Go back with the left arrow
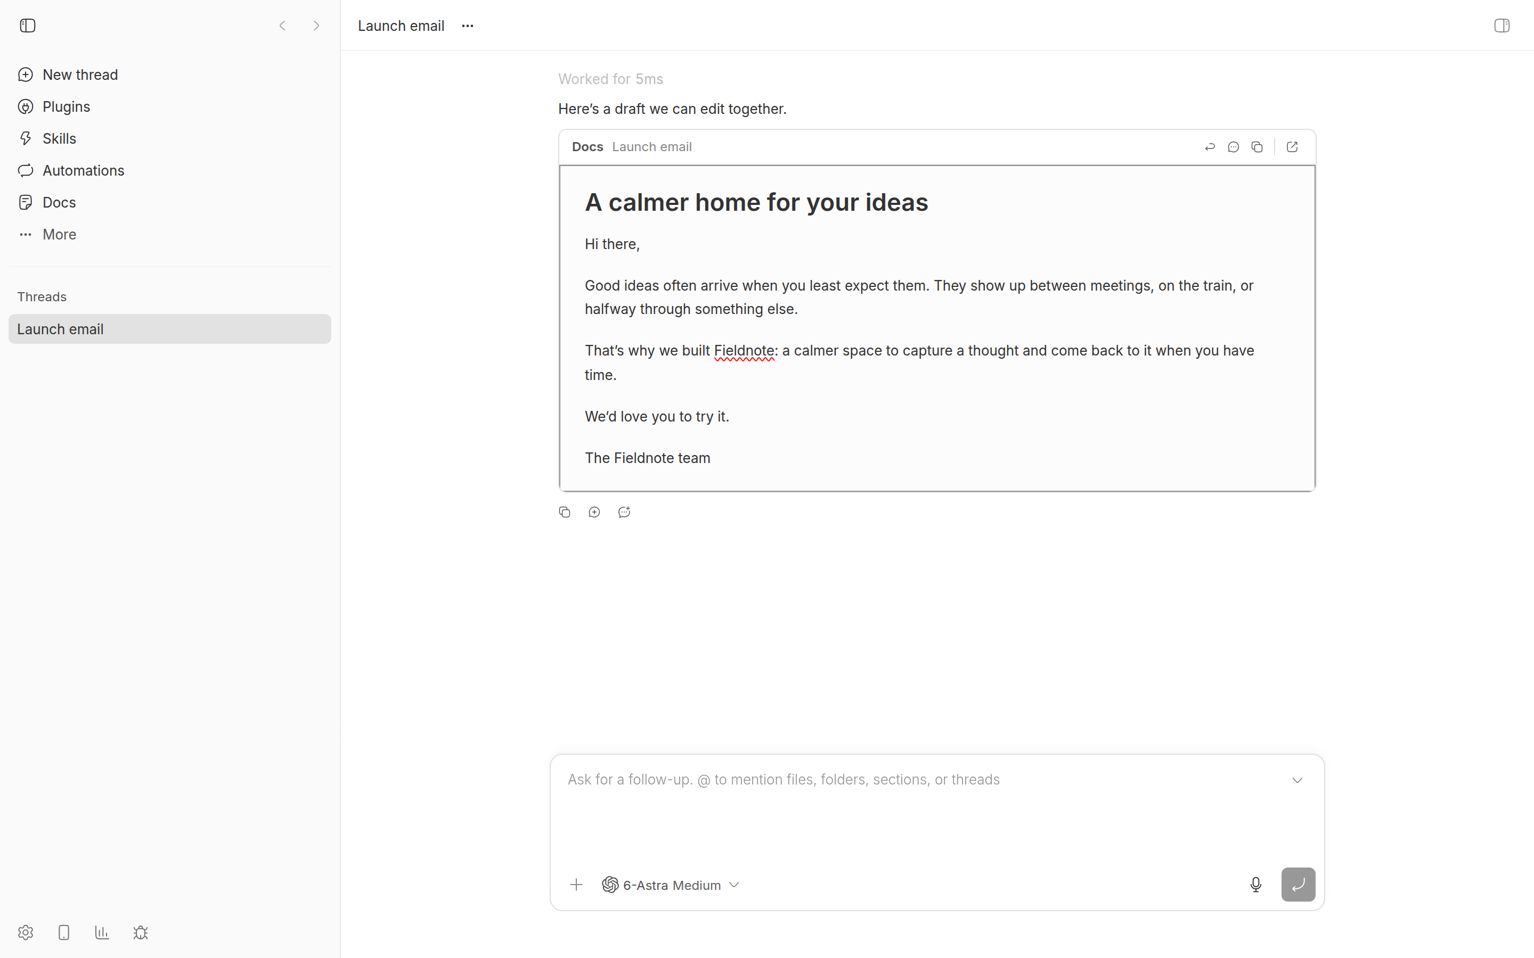 [x=283, y=26]
